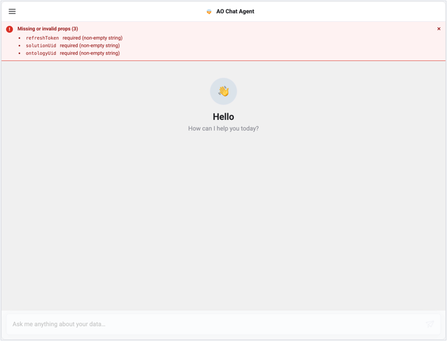The width and height of the screenshot is (447, 341).
Task: Click 'How can I help you today?' text
Action: [223, 128]
